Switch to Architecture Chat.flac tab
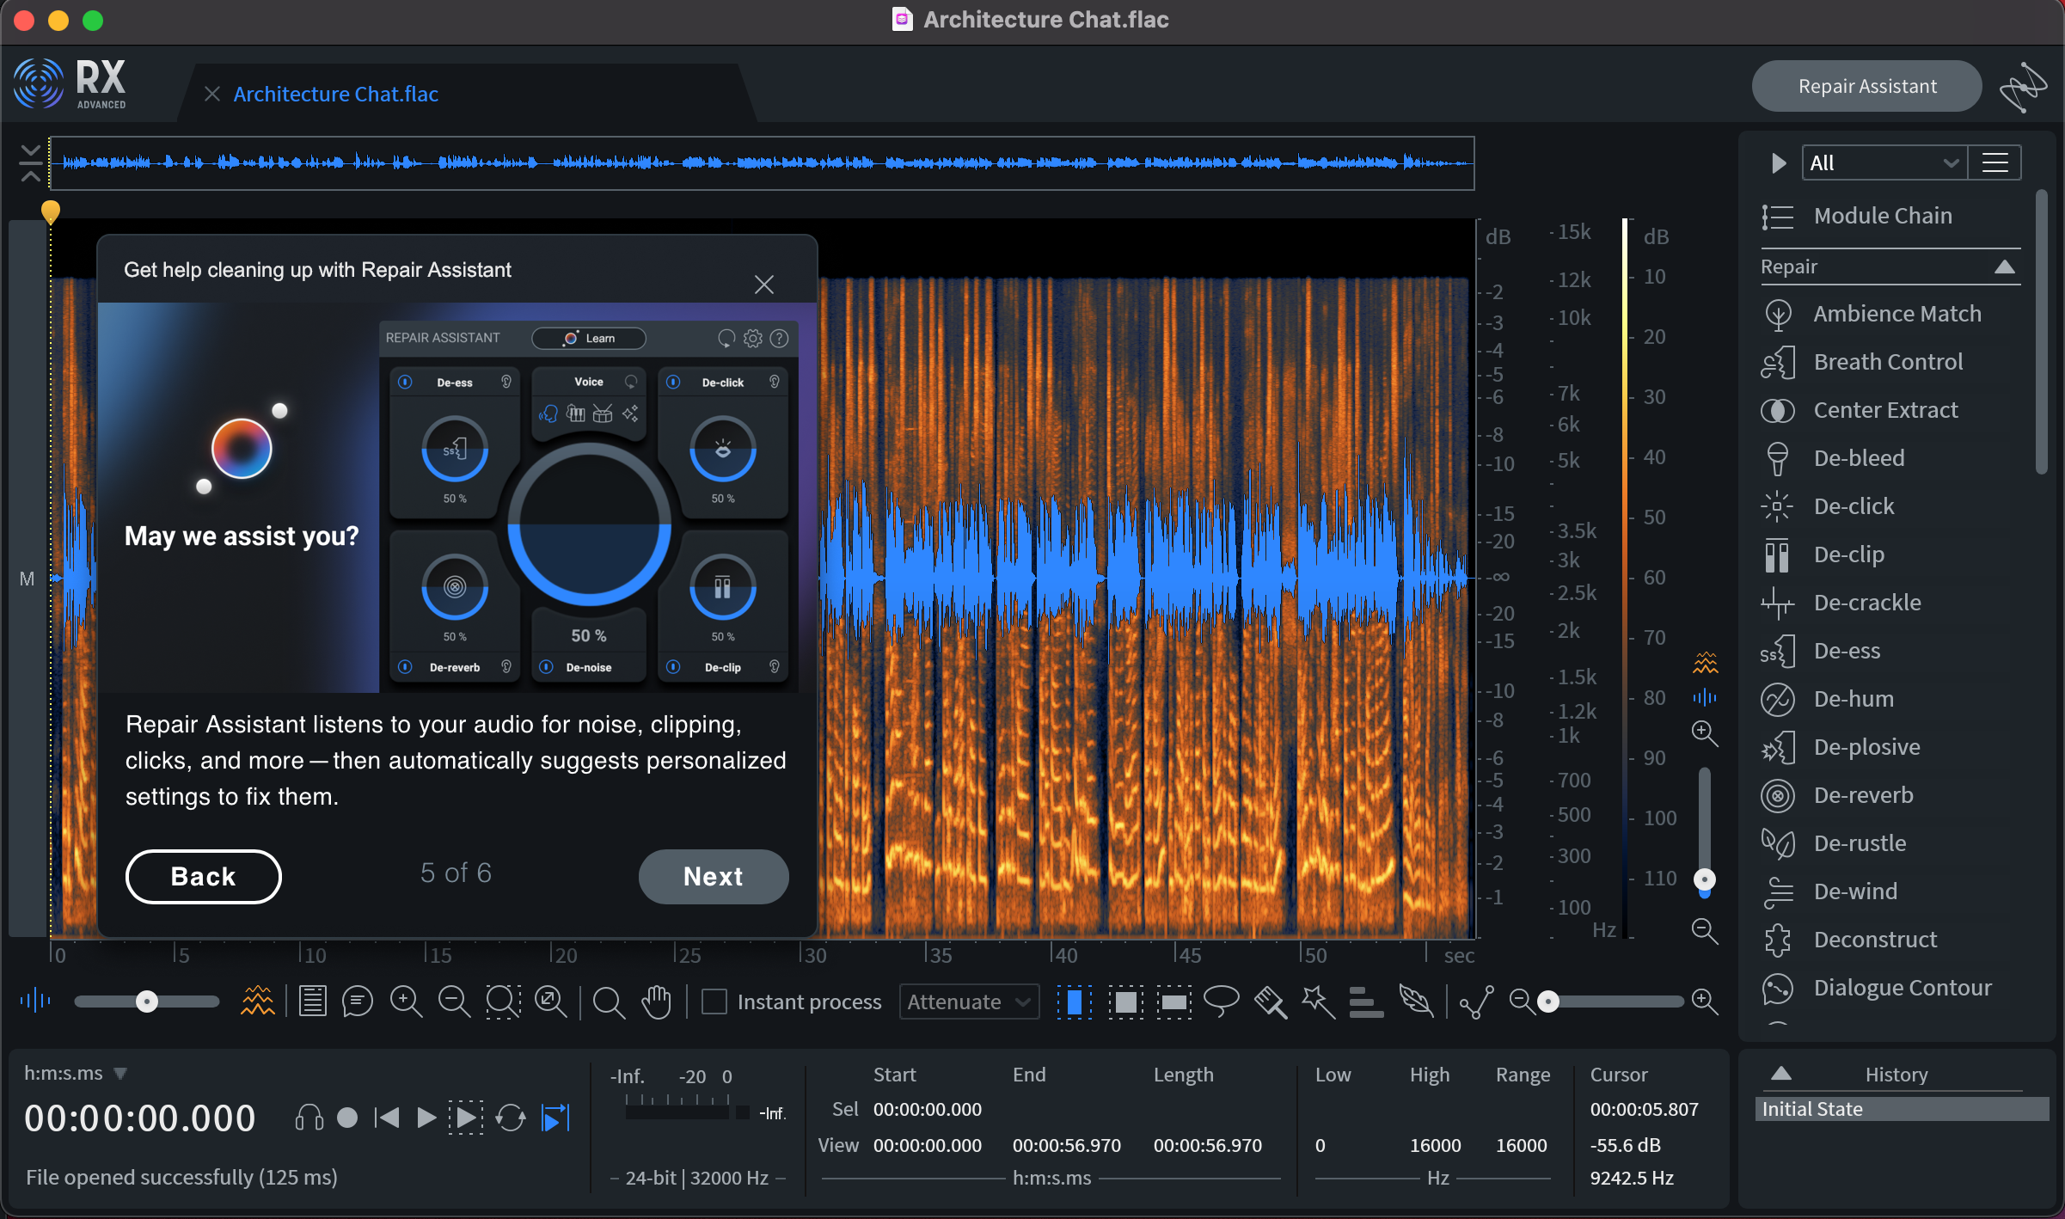The width and height of the screenshot is (2065, 1219). tap(335, 94)
